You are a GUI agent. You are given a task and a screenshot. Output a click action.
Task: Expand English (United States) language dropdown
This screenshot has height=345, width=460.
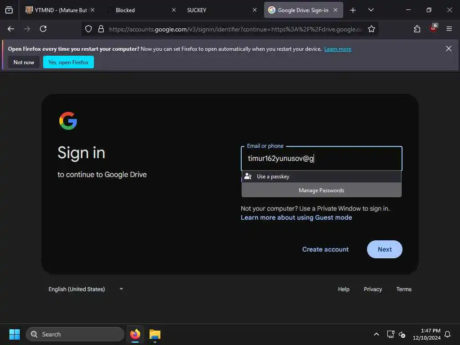pyautogui.click(x=85, y=289)
